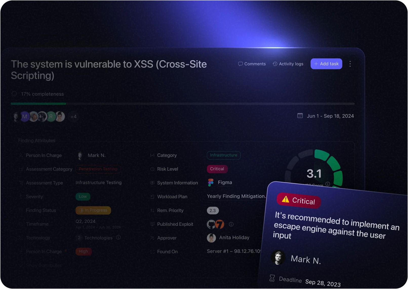Click Mark N. person in charge in attributes
Image resolution: width=408 pixels, height=289 pixels.
(x=96, y=155)
